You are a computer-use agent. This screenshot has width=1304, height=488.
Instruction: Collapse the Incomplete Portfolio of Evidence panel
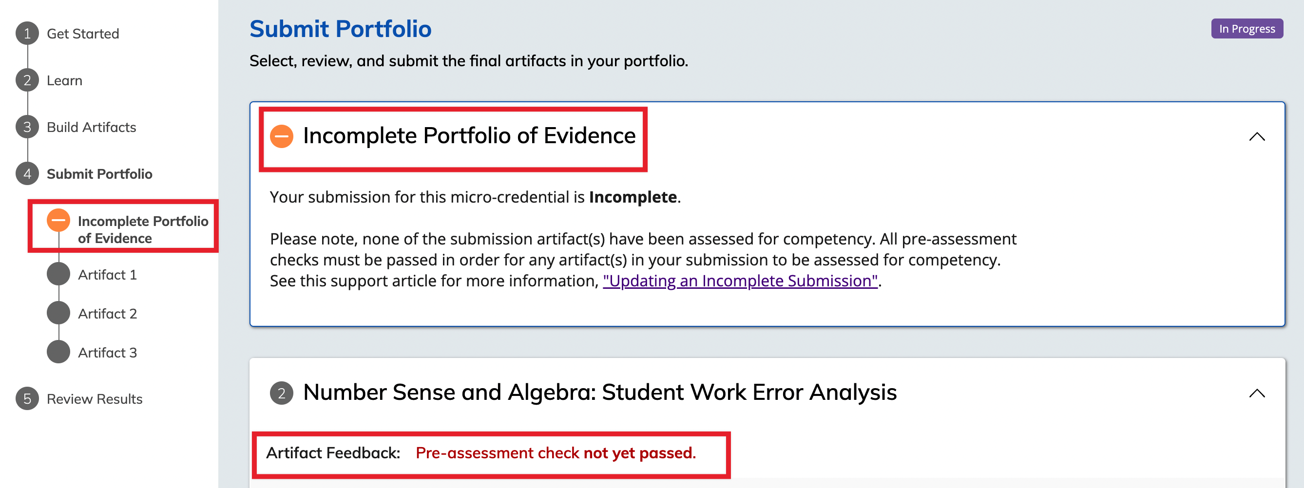pos(1256,136)
